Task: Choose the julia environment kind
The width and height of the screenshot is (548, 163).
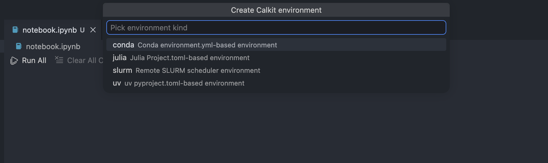Action: point(119,58)
